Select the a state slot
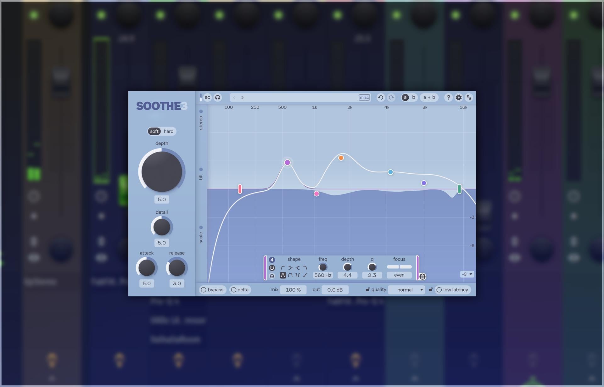The height and width of the screenshot is (387, 604). click(405, 98)
